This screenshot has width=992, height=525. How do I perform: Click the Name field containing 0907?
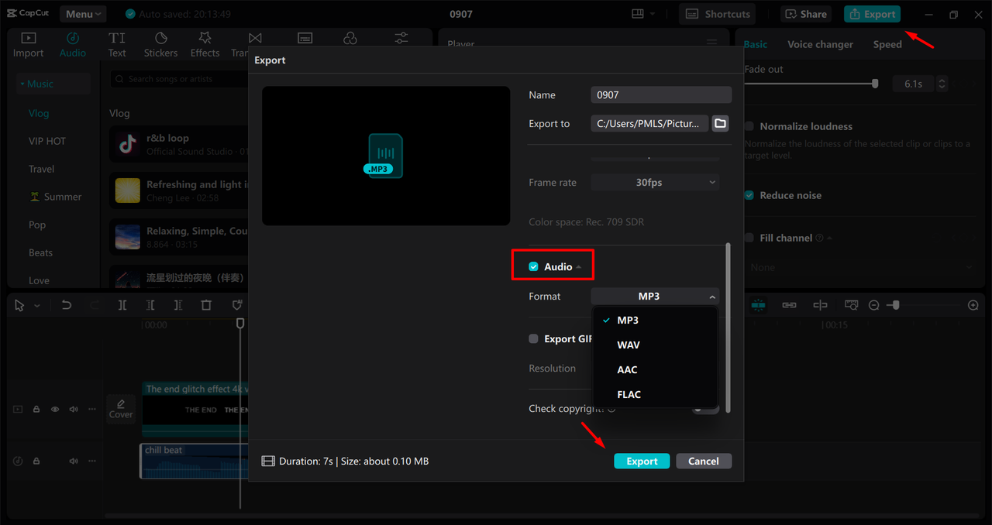click(660, 94)
